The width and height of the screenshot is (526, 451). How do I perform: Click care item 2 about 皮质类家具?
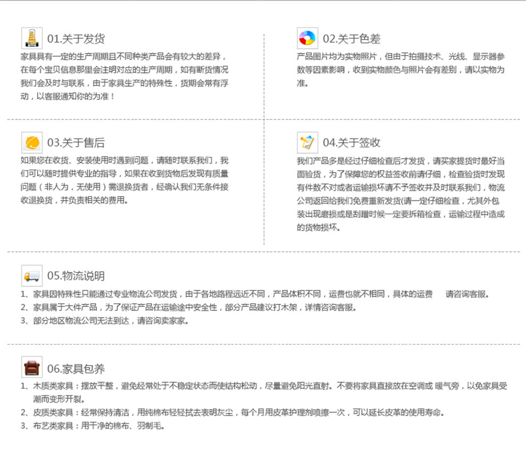click(234, 413)
